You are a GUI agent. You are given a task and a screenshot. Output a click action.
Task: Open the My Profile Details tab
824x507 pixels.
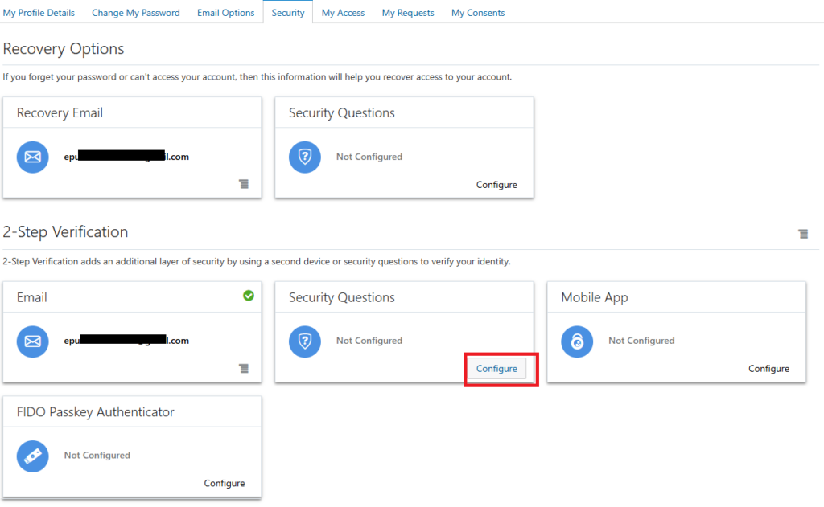(x=39, y=13)
